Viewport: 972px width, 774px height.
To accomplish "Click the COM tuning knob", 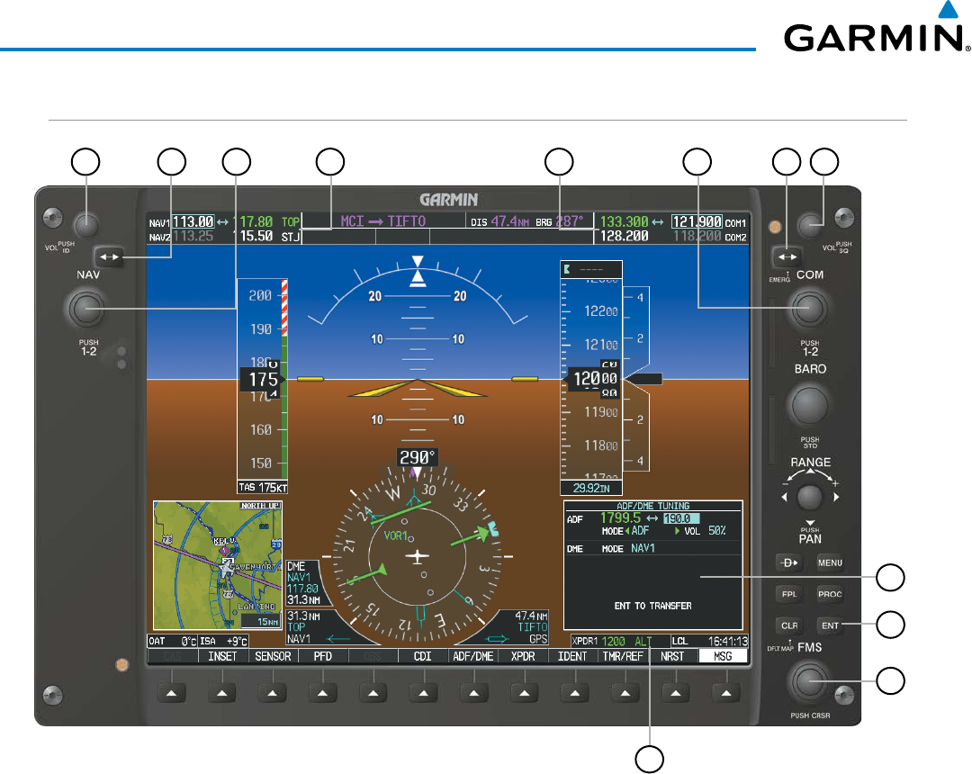I will (x=809, y=308).
